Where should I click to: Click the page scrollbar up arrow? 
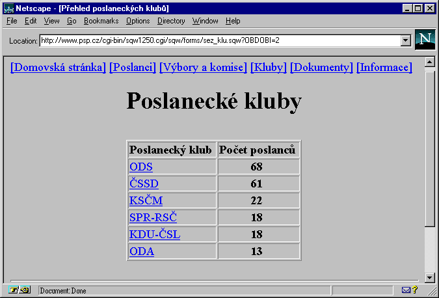pyautogui.click(x=429, y=62)
